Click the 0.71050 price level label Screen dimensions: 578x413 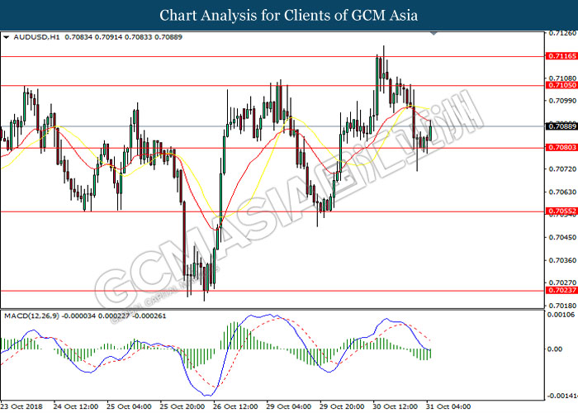tap(561, 85)
